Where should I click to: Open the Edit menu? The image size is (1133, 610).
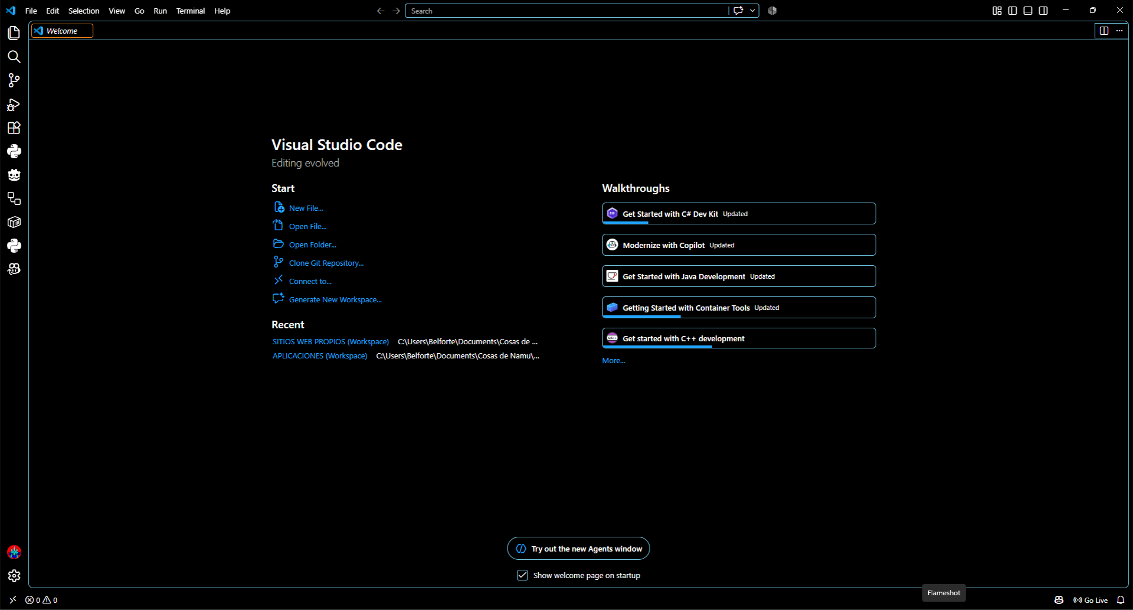click(53, 11)
